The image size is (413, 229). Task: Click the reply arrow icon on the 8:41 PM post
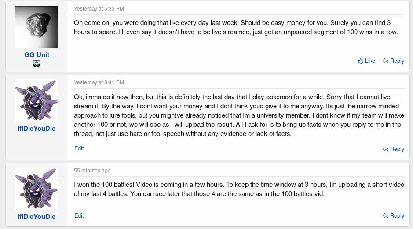pyautogui.click(x=385, y=149)
